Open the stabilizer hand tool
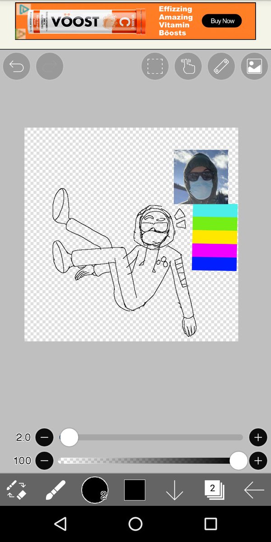Screen dimensions: 271x542 (188, 66)
